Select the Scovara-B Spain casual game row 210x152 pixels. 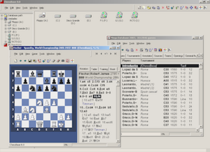pyautogui.click(x=160, y=92)
